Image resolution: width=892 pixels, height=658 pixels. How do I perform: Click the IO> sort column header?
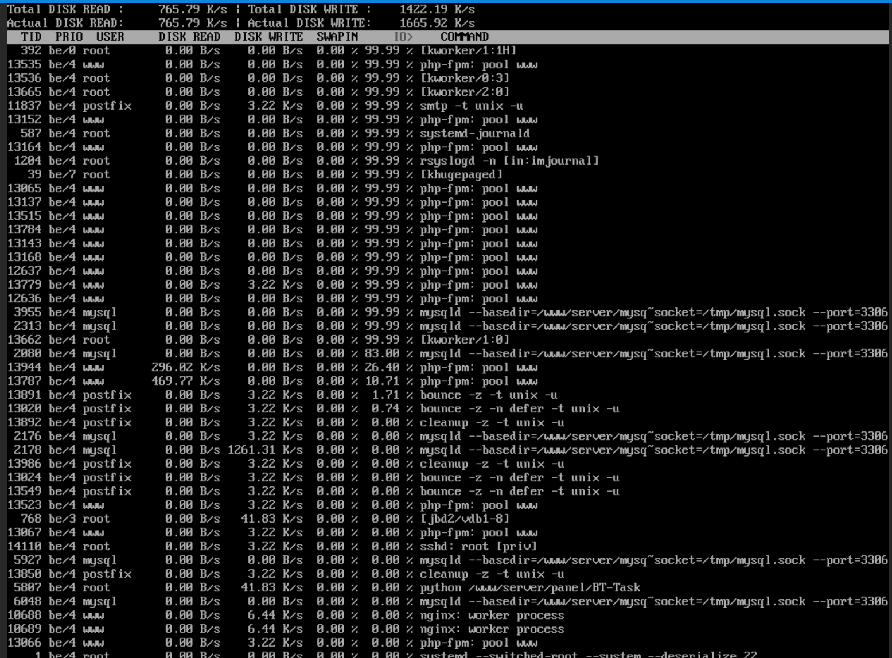click(x=403, y=37)
